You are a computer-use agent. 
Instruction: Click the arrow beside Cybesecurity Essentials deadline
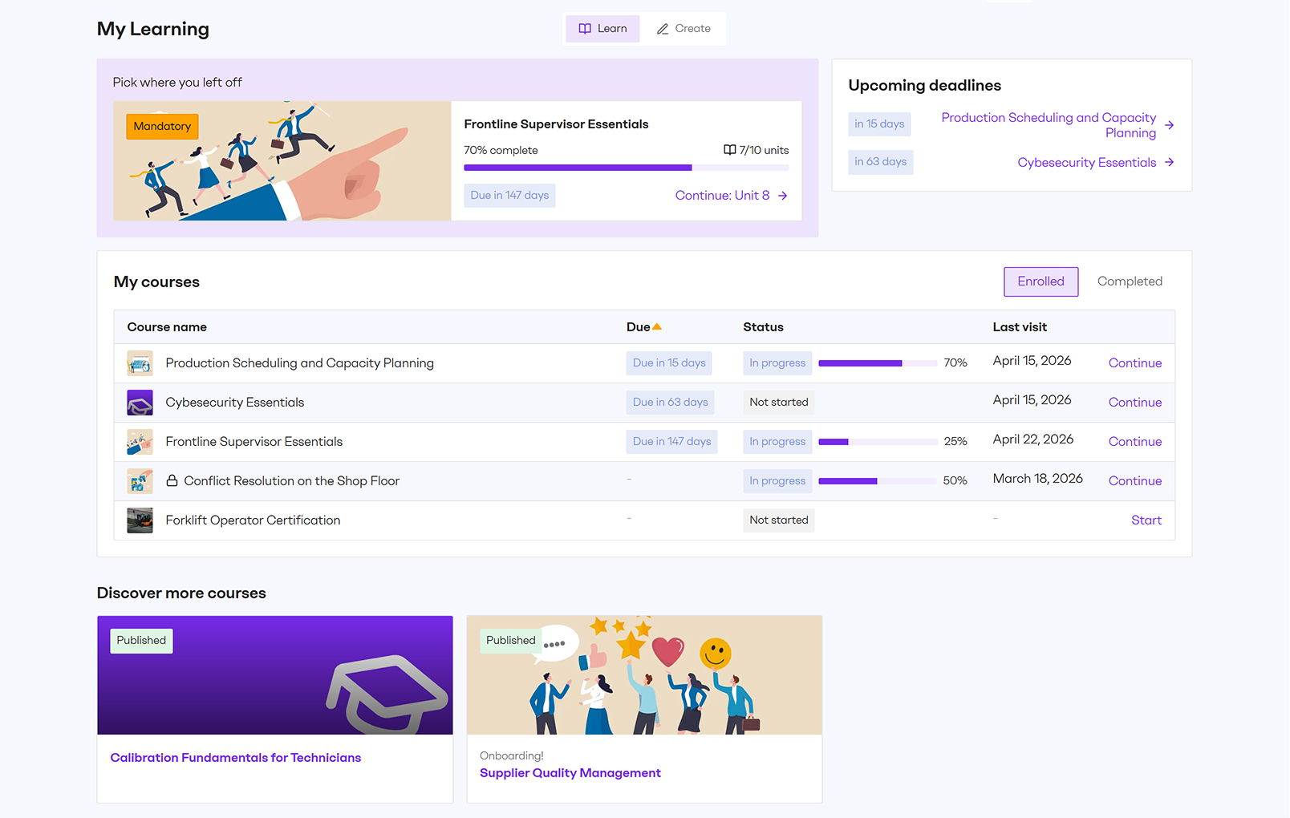(1170, 162)
